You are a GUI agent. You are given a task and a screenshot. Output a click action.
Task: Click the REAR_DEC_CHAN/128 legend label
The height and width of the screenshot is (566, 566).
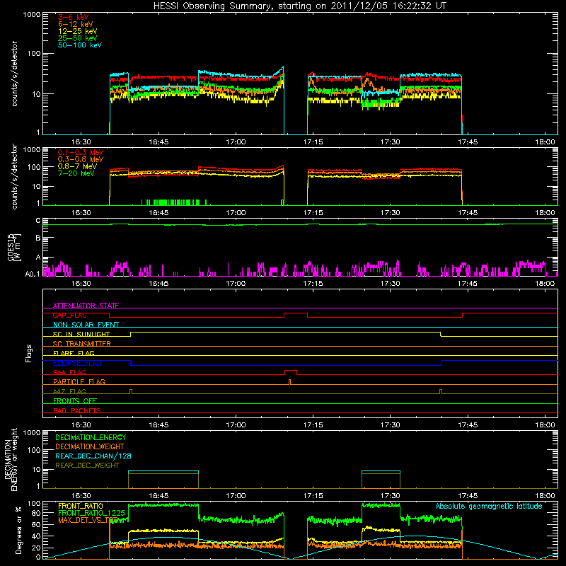click(93, 456)
